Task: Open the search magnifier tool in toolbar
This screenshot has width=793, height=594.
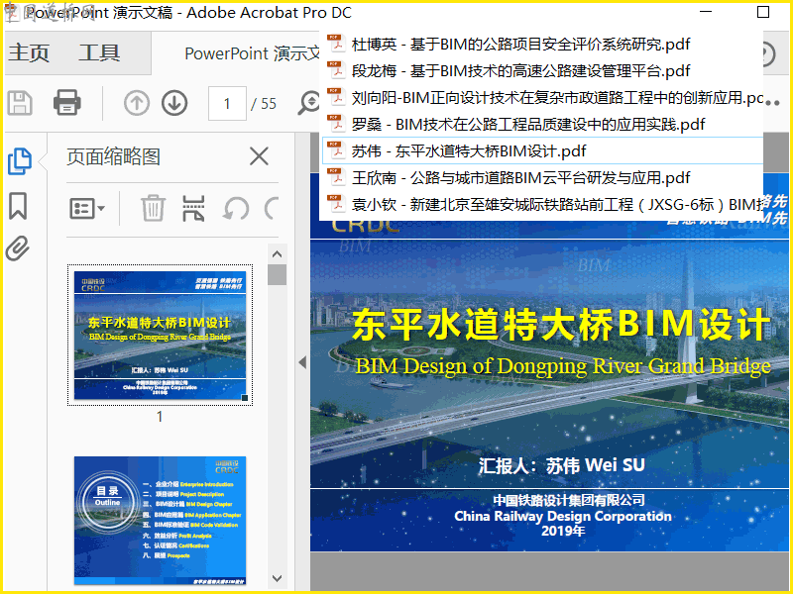Action: click(308, 103)
